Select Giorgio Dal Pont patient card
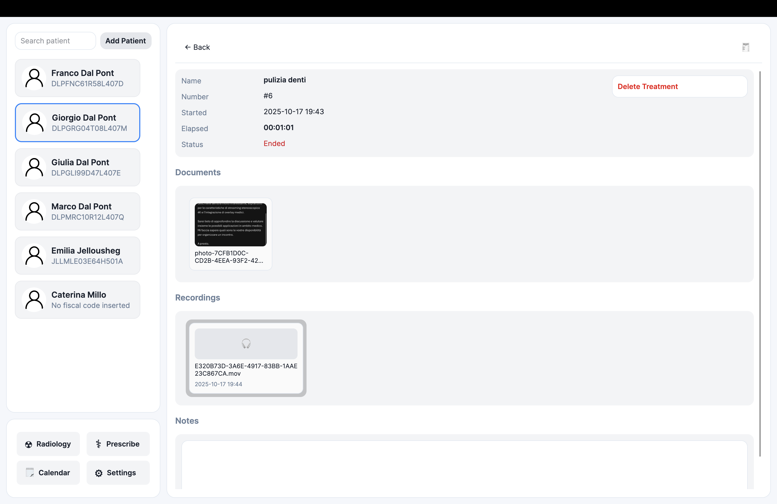This screenshot has height=504, width=777. pyautogui.click(x=78, y=123)
